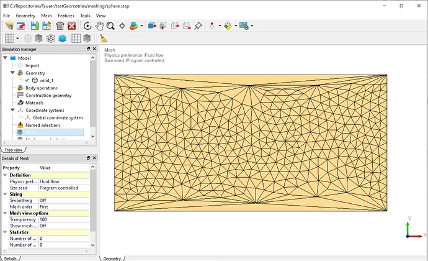The image size is (428, 261).
Task: Collapse the Sizing property group
Action: (x=5, y=194)
